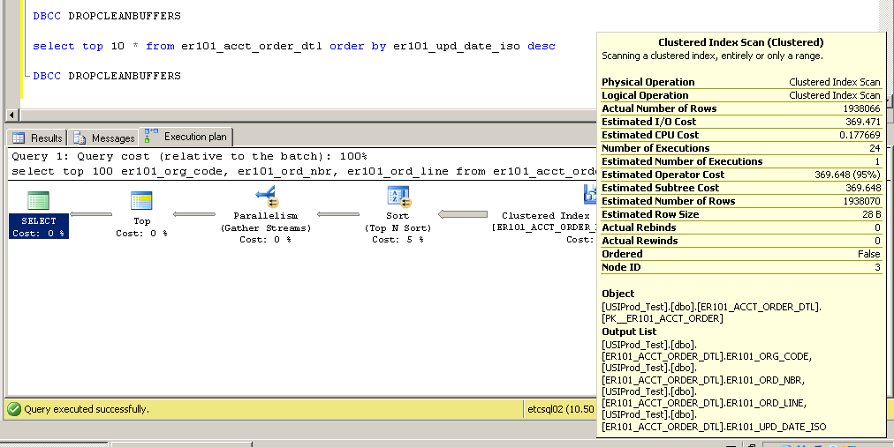Click the arrow between Sort and Parallelism
894x447 pixels.
coord(338,214)
